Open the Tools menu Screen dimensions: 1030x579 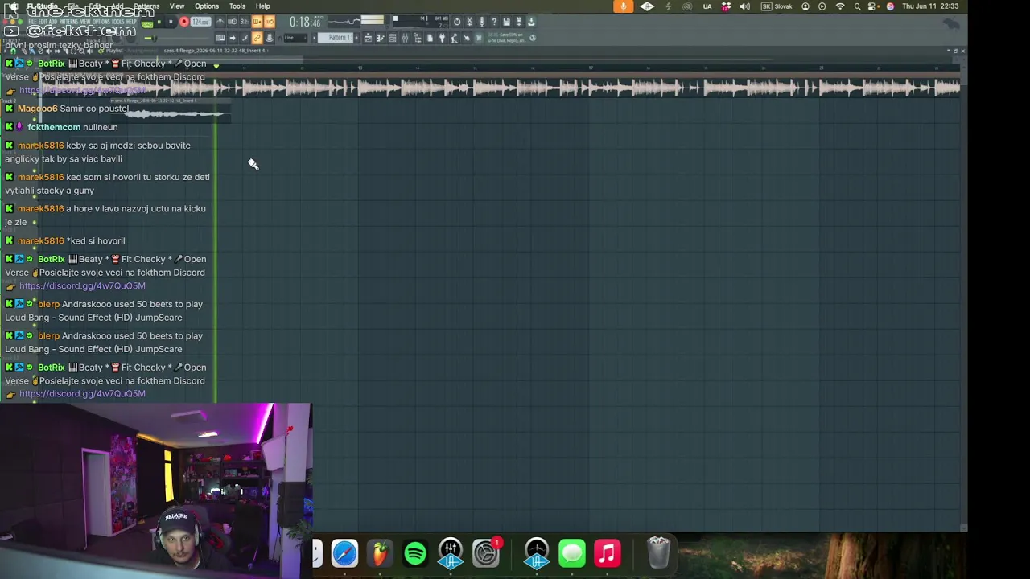[237, 6]
